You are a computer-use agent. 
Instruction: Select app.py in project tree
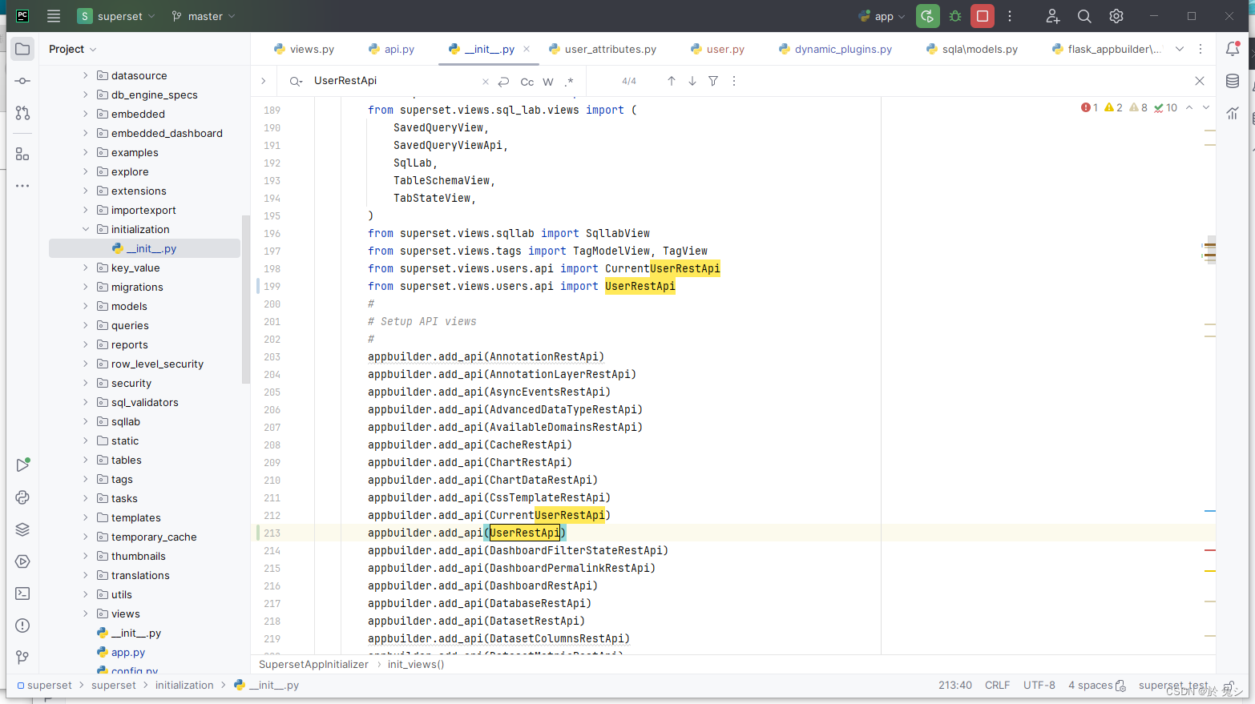(128, 652)
